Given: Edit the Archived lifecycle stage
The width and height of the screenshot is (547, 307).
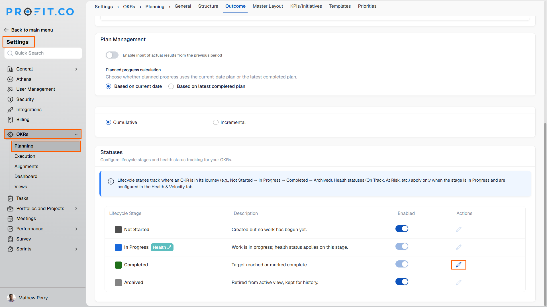Looking at the screenshot, I should pyautogui.click(x=459, y=283).
